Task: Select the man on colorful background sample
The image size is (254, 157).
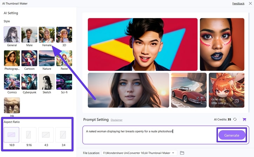Action: pos(143,44)
